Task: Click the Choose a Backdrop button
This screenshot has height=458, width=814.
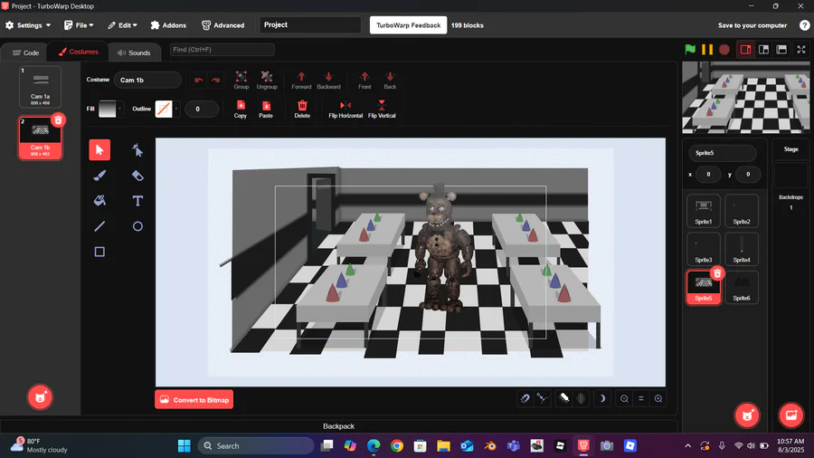Action: 791,415
